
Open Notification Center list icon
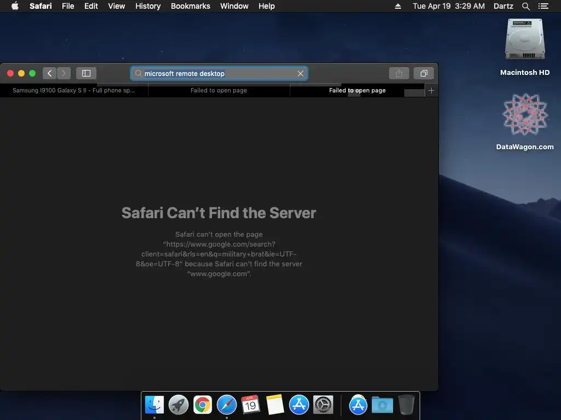point(543,6)
